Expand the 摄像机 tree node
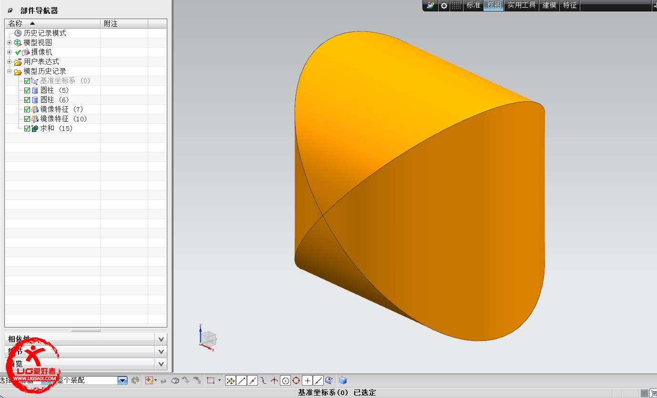Image resolution: width=657 pixels, height=398 pixels. (9, 52)
